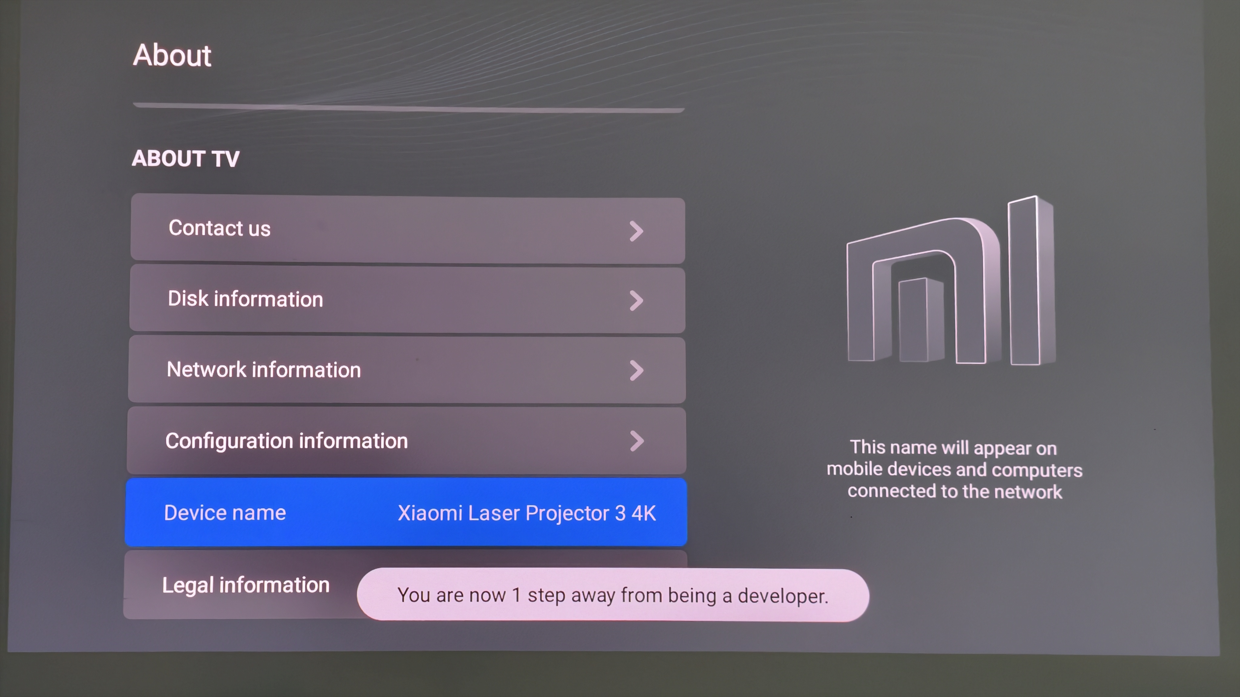Screen dimensions: 1240x697
Task: Click the Disk information chevron arrow
Action: pos(636,301)
